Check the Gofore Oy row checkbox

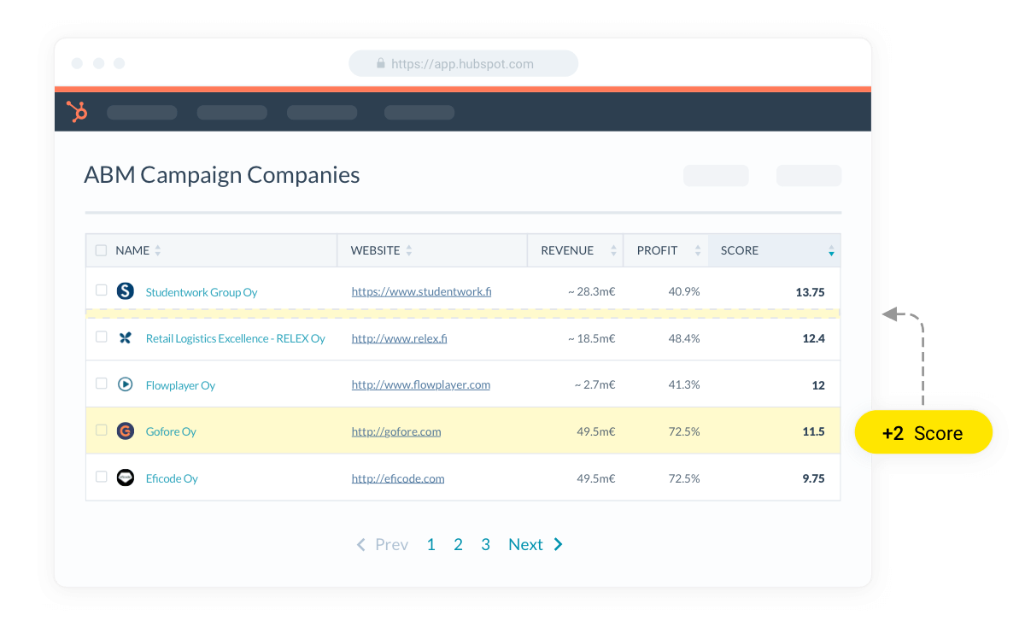[x=101, y=430]
